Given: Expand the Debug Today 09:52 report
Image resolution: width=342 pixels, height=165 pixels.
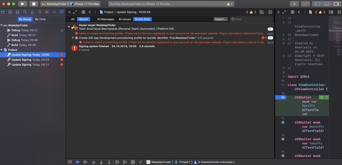Looking at the screenshot, I should pyautogui.click(x=9, y=30).
